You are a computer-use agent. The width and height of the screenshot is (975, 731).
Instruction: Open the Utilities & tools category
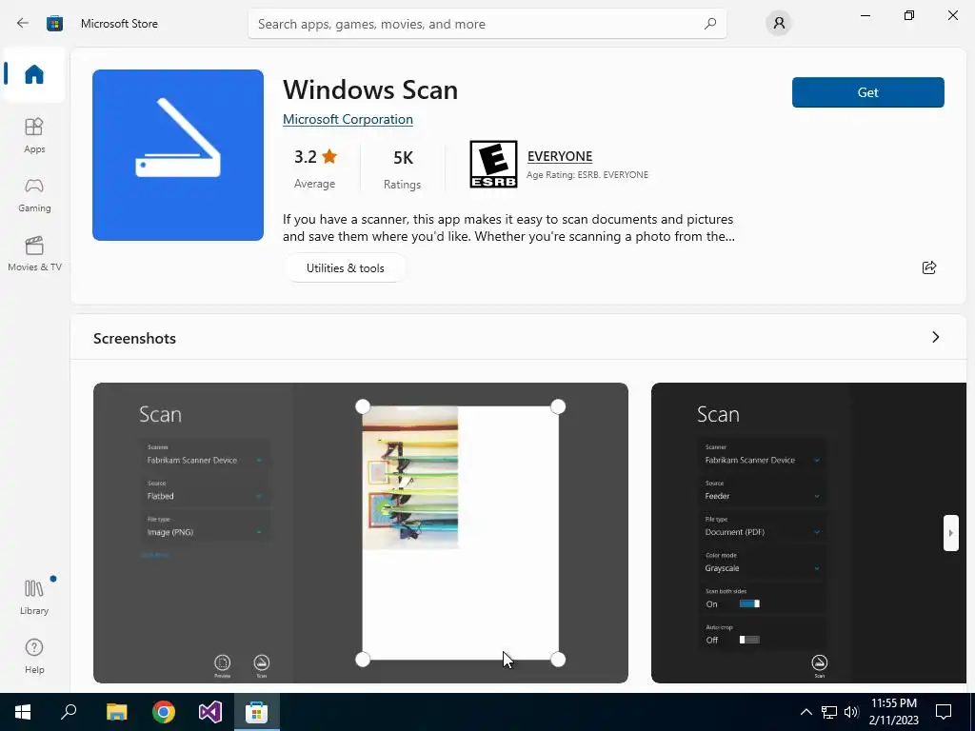pyautogui.click(x=345, y=267)
